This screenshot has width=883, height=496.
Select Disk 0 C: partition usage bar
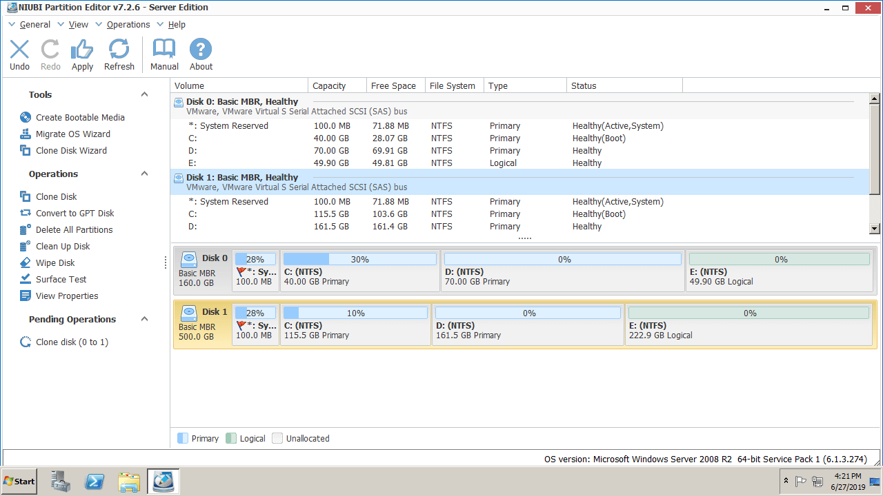359,260
